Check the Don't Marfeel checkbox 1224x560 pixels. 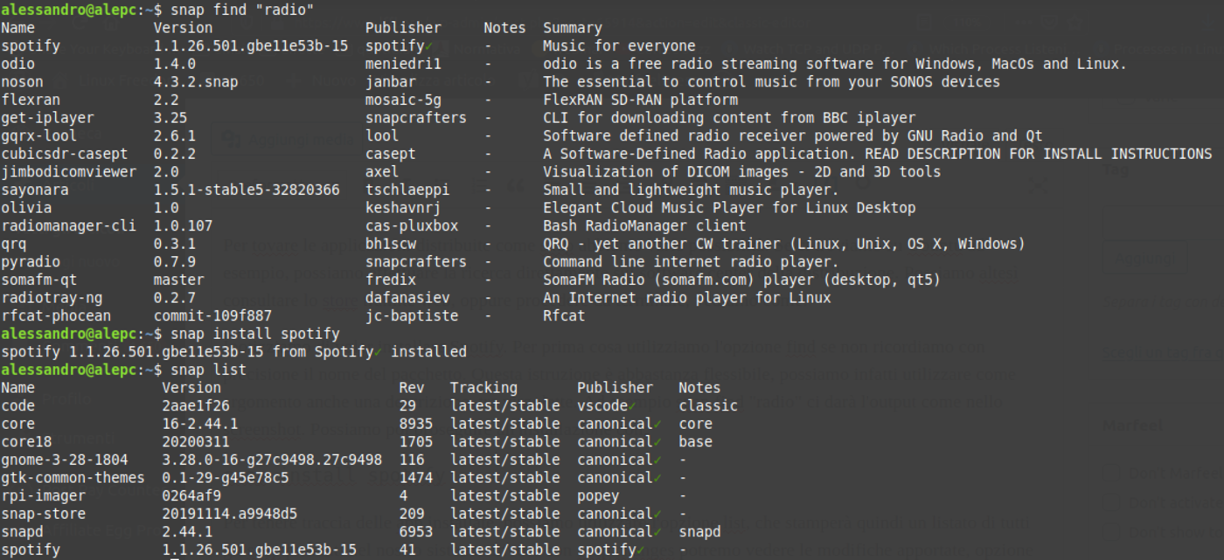[1111, 473]
